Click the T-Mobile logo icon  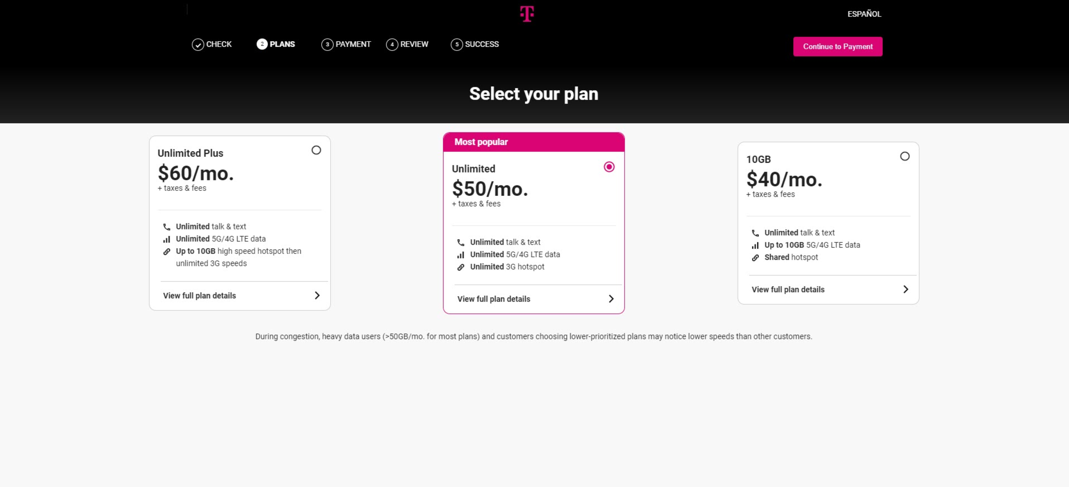(x=527, y=14)
